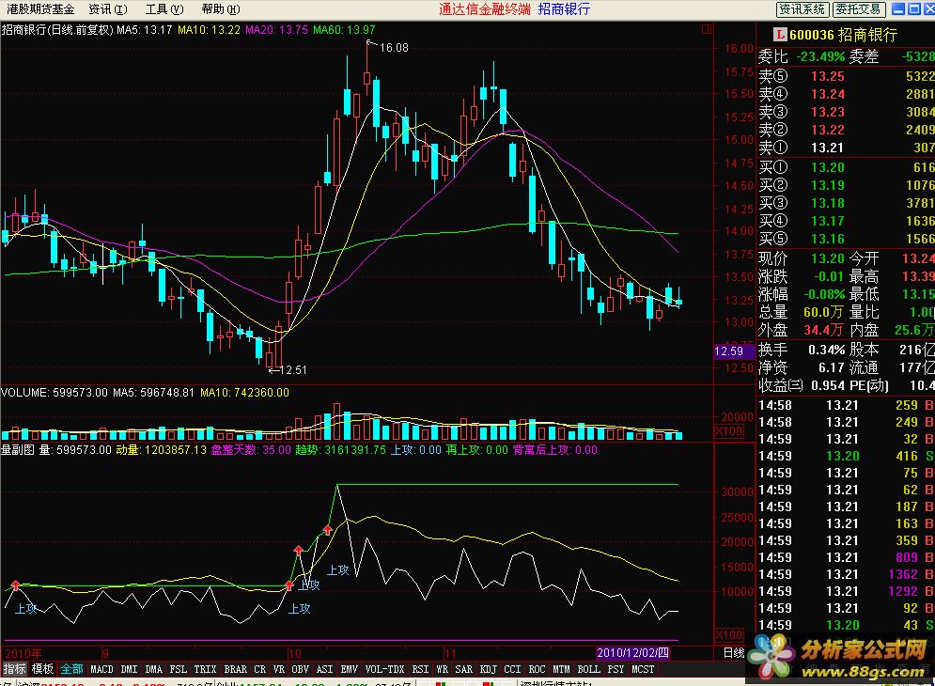Switch to the TRIX indicator

coord(205,669)
